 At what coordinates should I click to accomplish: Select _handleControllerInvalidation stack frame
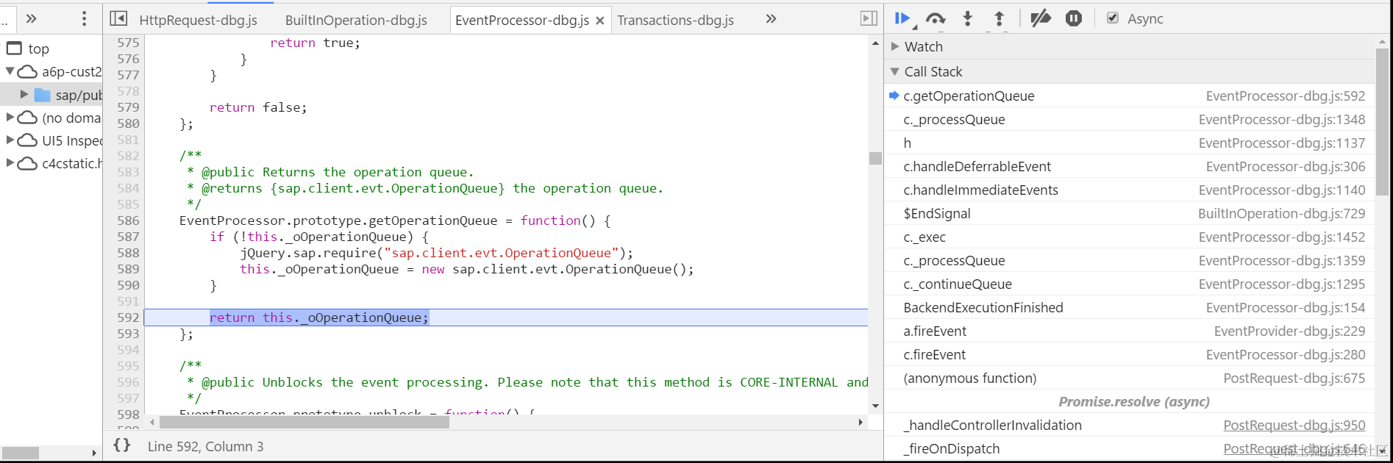pos(1129,425)
